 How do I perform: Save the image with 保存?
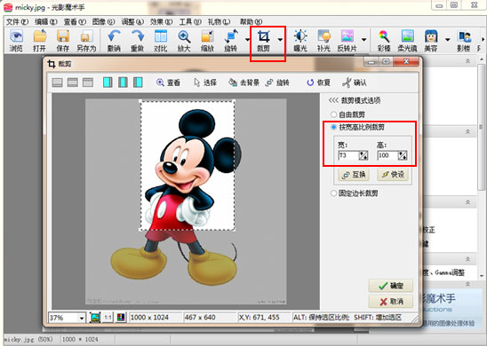tap(63, 41)
